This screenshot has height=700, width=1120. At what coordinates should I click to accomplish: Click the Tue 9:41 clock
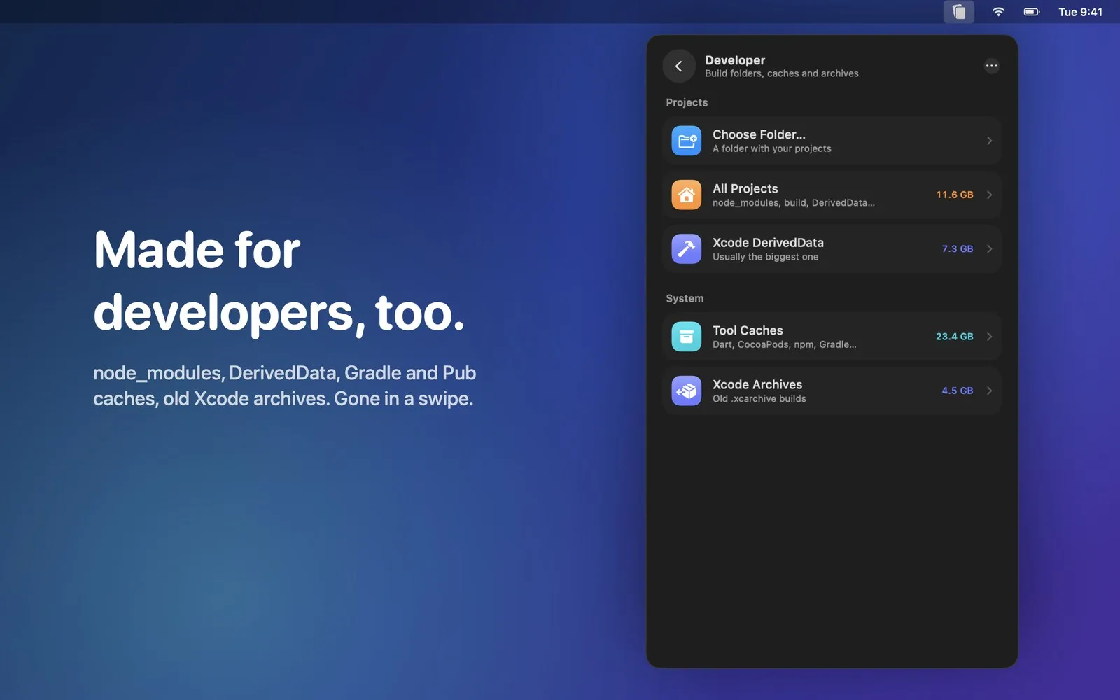pos(1080,12)
